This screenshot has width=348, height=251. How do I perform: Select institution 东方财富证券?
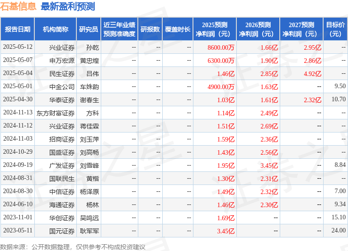pyautogui.click(x=56, y=113)
